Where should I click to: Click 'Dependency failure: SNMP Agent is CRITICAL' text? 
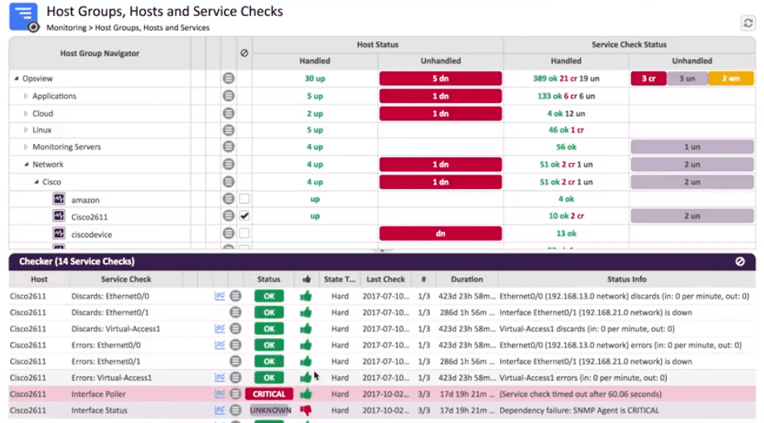tap(580, 410)
